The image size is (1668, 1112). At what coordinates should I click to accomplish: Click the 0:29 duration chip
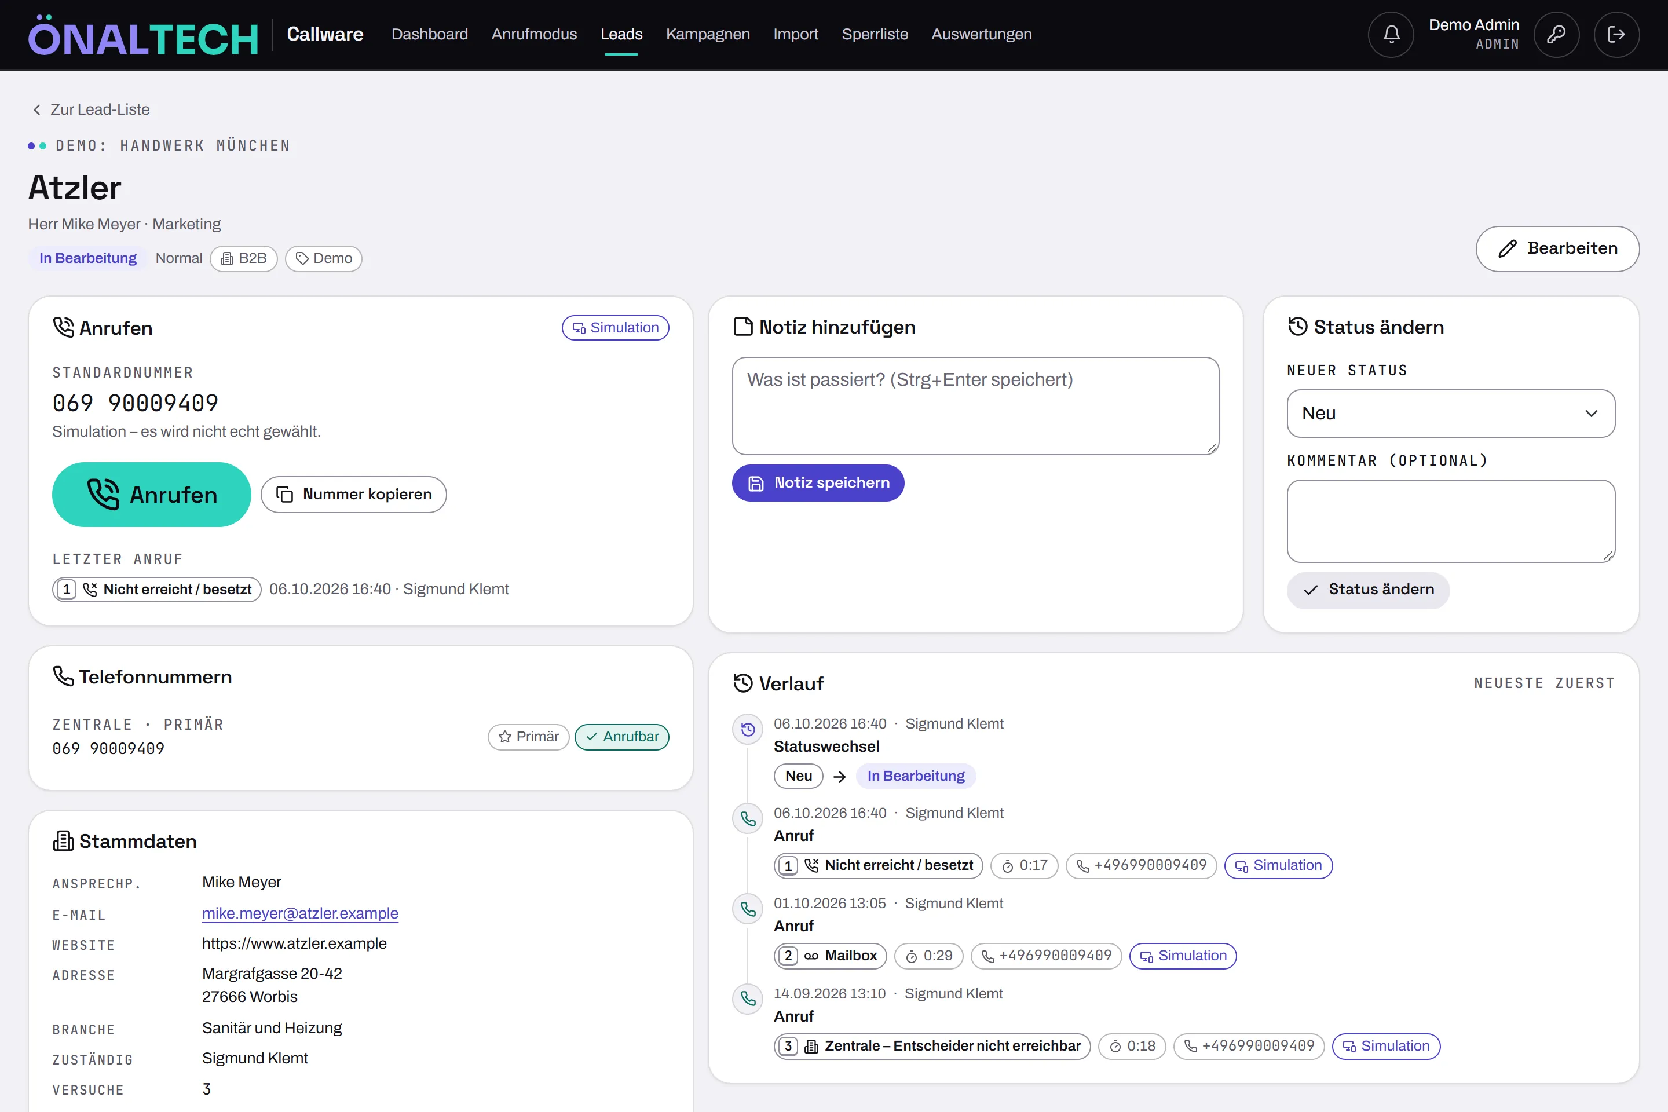click(928, 955)
